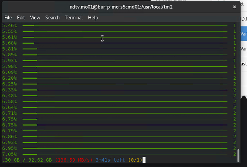Click the 6.09% progress value

[x=9, y=72]
